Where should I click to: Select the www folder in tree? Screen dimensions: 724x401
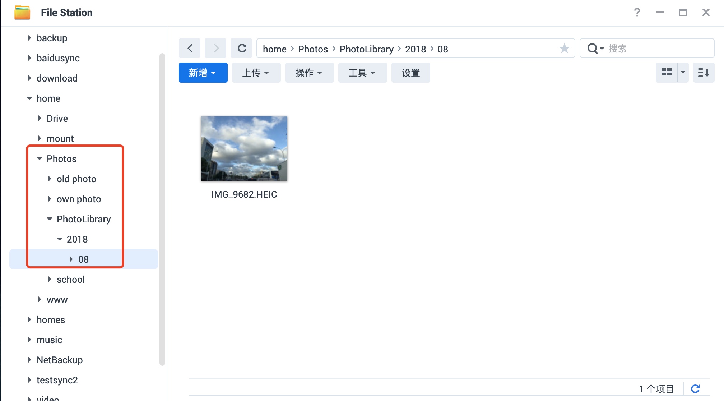point(57,300)
